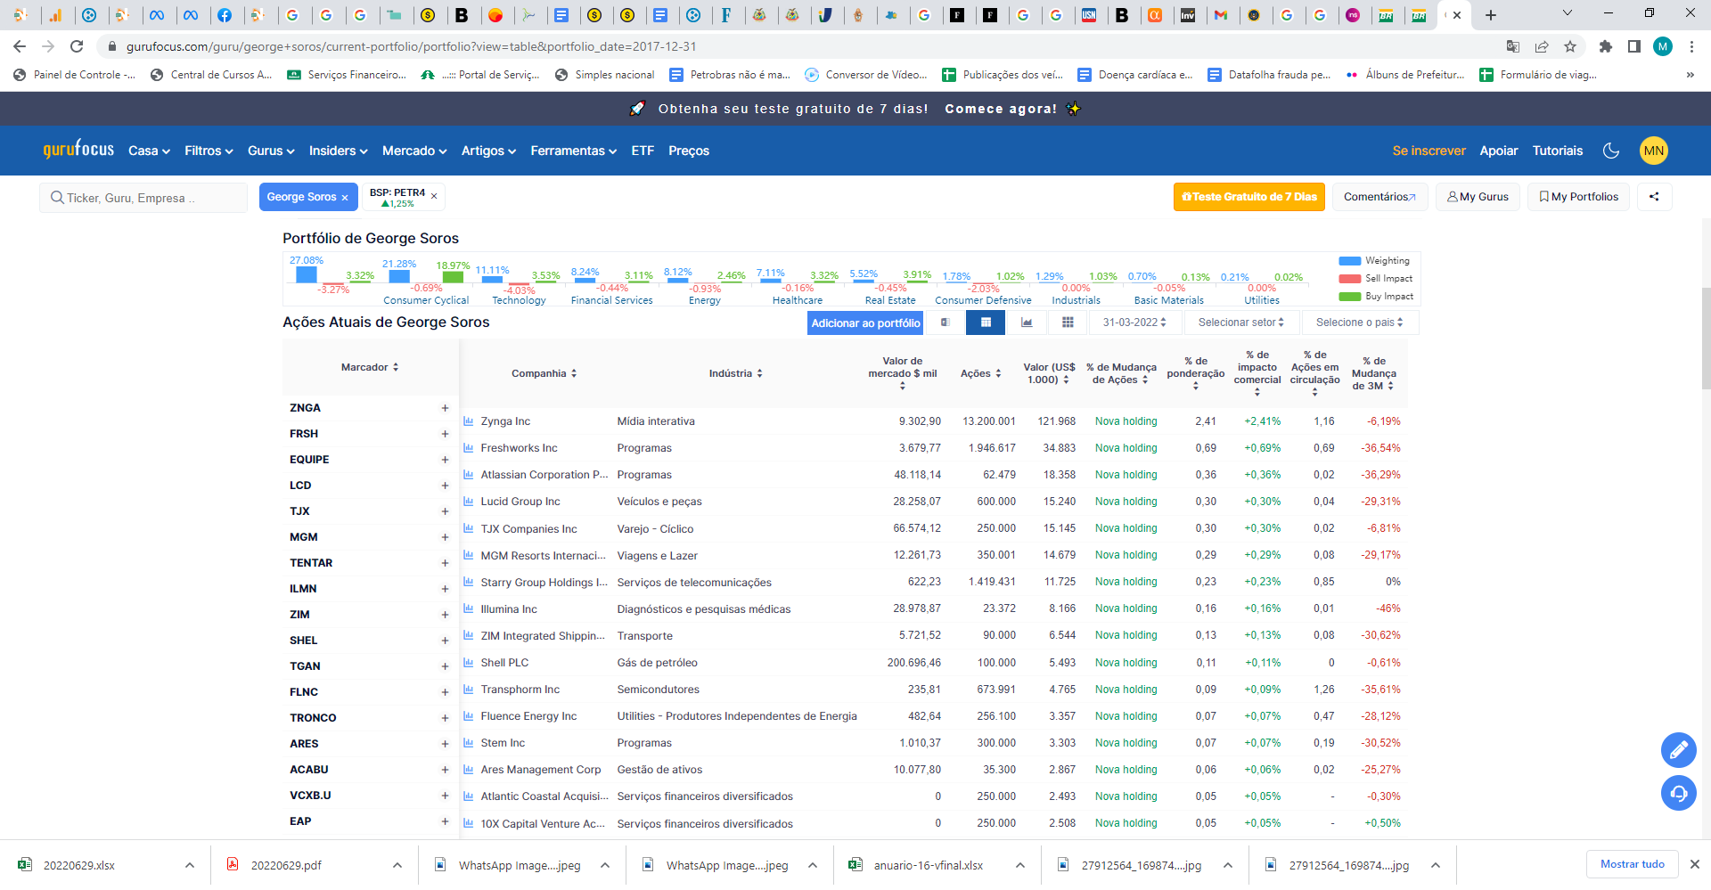Bookmark this page with the star icon

pos(1570,46)
